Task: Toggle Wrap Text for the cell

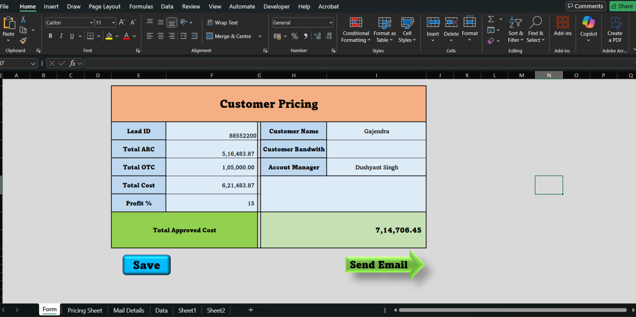Action: (222, 23)
